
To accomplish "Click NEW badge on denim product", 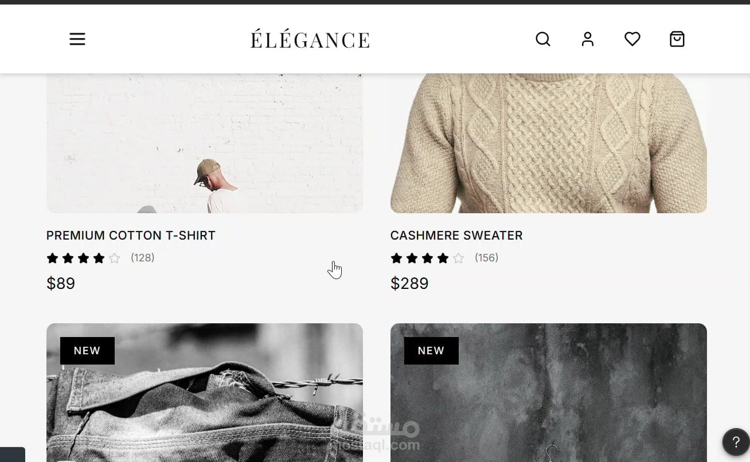I will [x=87, y=351].
